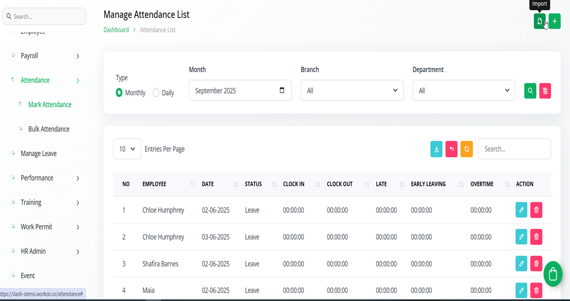Screen dimensions: 570x301
Task: Click the green plus create button
Action: click(555, 21)
